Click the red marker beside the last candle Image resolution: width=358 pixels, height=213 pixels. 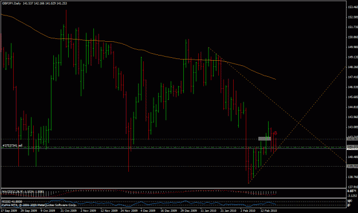(276, 133)
